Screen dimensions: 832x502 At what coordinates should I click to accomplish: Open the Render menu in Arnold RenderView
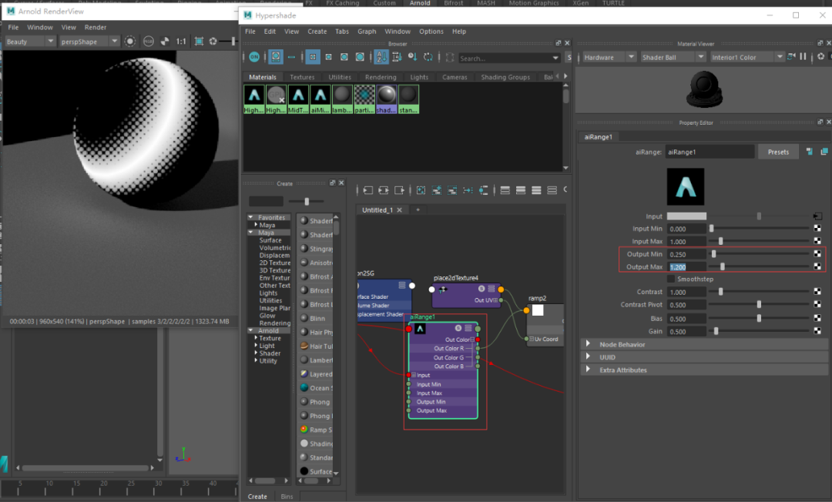(96, 27)
